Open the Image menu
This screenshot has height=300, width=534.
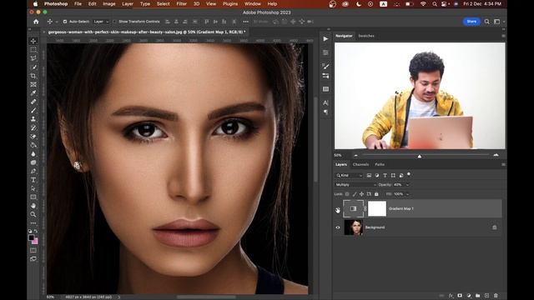tap(109, 3)
